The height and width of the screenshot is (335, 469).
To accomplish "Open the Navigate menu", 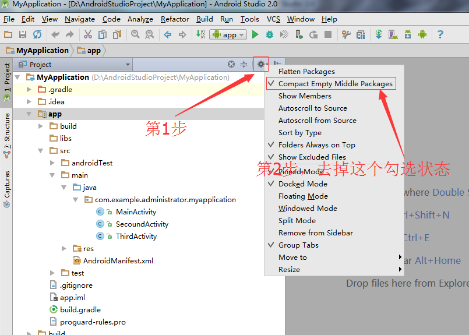I will tap(80, 19).
